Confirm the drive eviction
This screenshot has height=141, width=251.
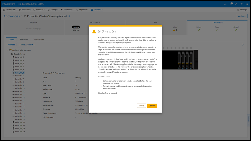pyautogui.click(x=152, y=106)
